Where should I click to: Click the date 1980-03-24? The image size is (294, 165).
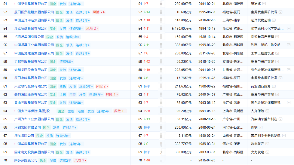207,136
